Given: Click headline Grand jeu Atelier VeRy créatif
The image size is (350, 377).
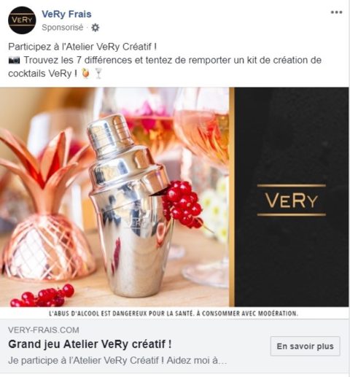Looking at the screenshot, I should click(90, 344).
